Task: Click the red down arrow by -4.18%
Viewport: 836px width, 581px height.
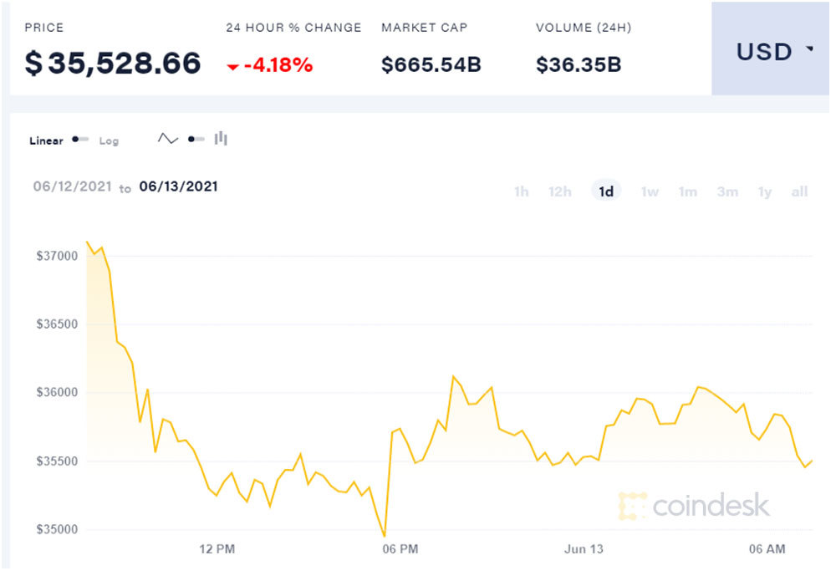Action: [232, 66]
